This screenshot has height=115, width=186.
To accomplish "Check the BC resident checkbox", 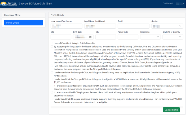I will tap(52, 43).
